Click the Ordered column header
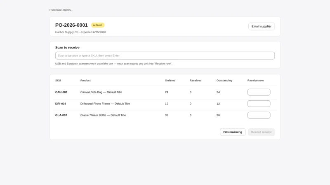Screen dimensions: 330x185 (170, 80)
